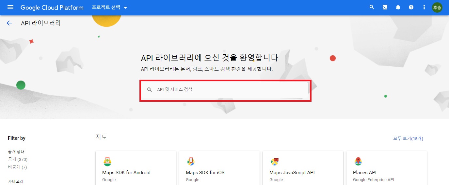Focus the API 및 서비스 검색 field
Screen dimensions: 449x185
point(225,89)
